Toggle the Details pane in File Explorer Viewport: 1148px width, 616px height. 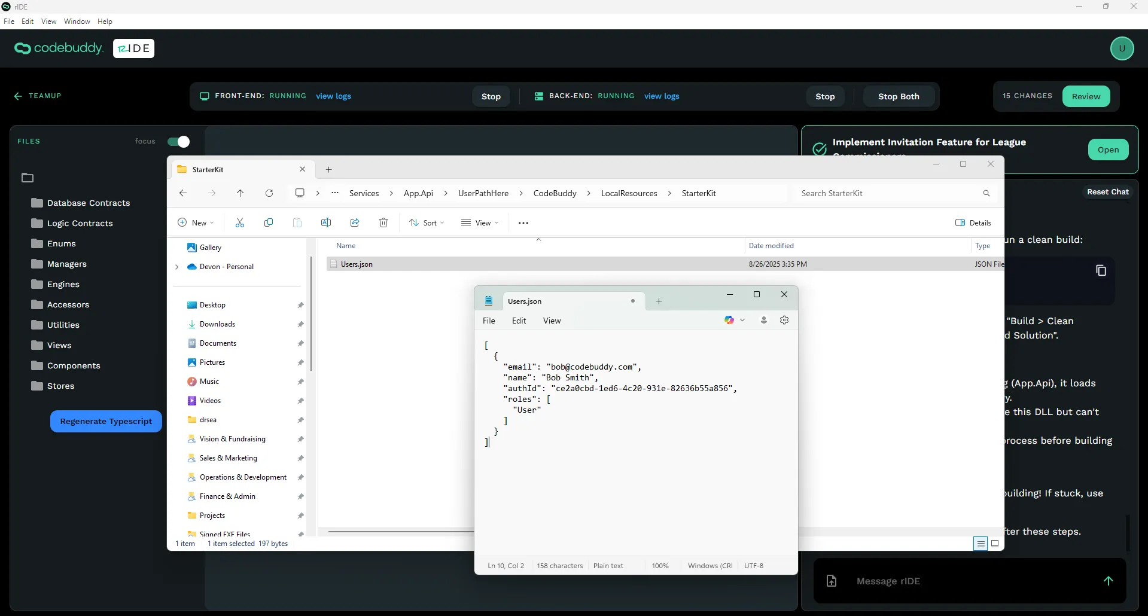973,222
